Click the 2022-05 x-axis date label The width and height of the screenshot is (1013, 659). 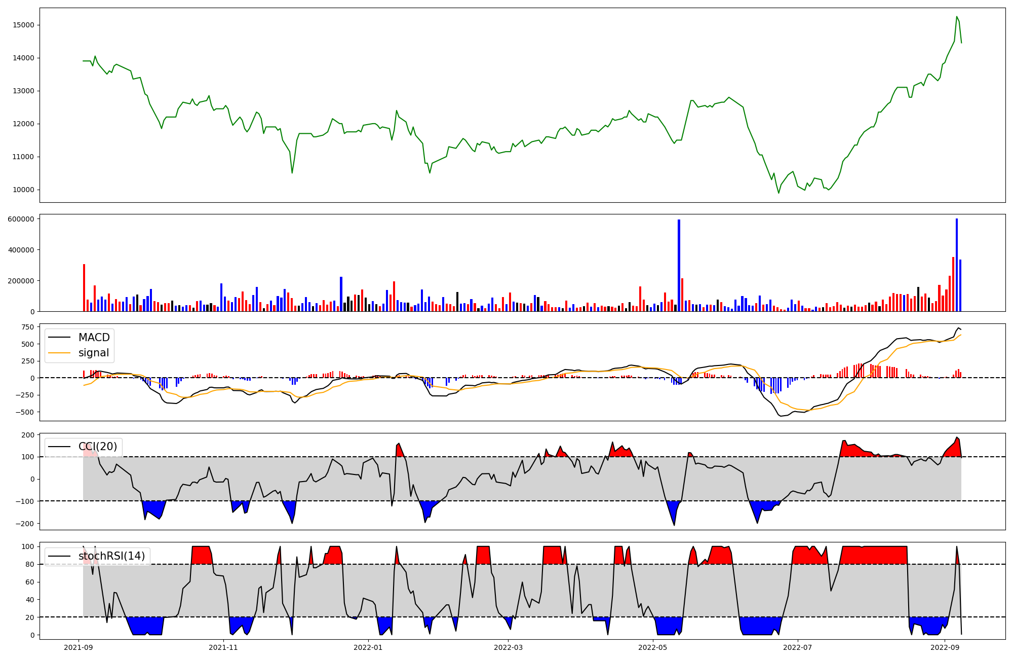click(x=653, y=647)
